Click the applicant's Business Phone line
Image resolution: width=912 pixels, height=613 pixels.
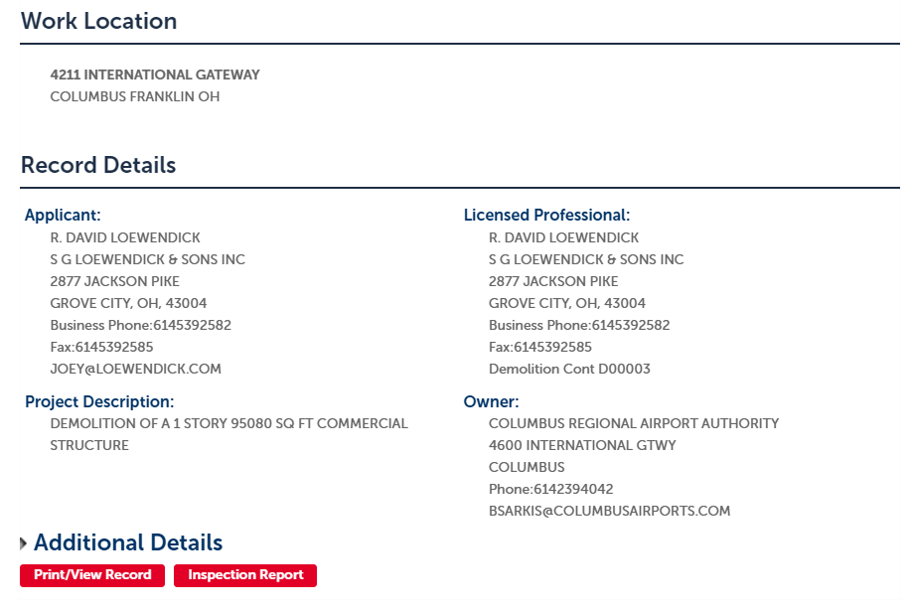[x=141, y=325]
